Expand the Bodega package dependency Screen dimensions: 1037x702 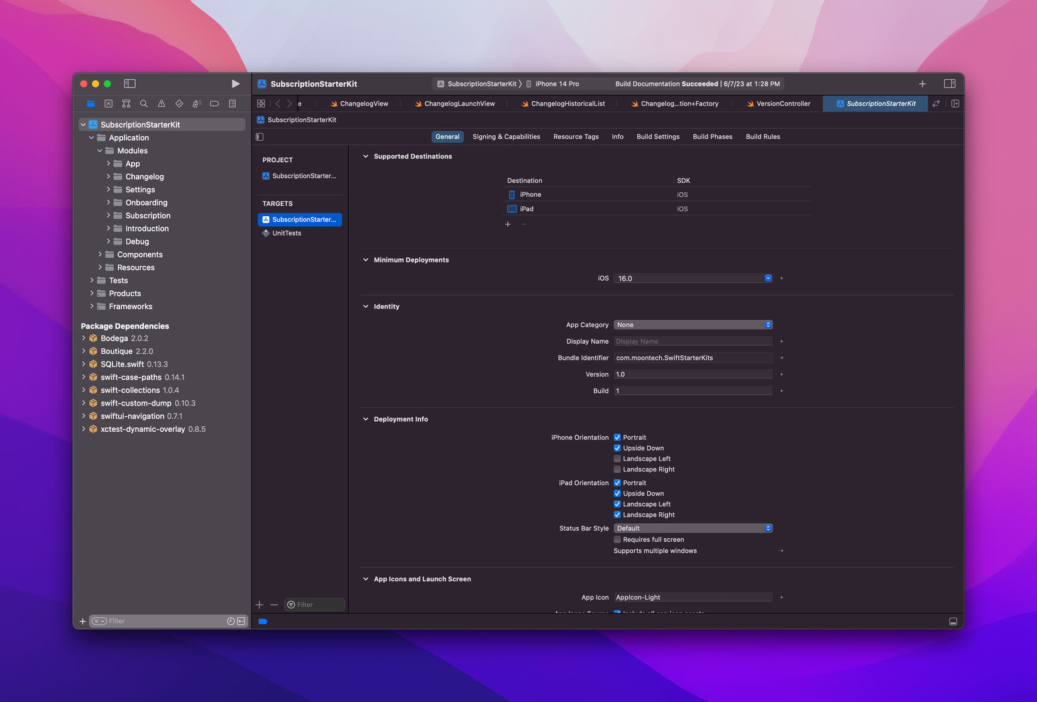click(84, 338)
